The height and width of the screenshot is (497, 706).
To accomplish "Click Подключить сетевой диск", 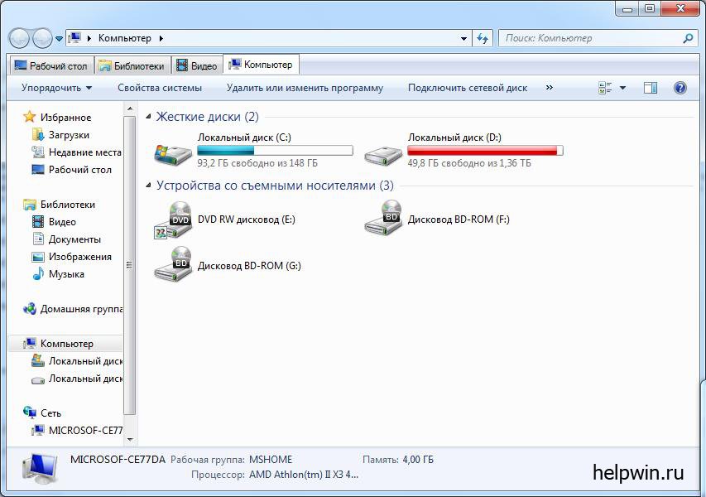I will [x=468, y=88].
